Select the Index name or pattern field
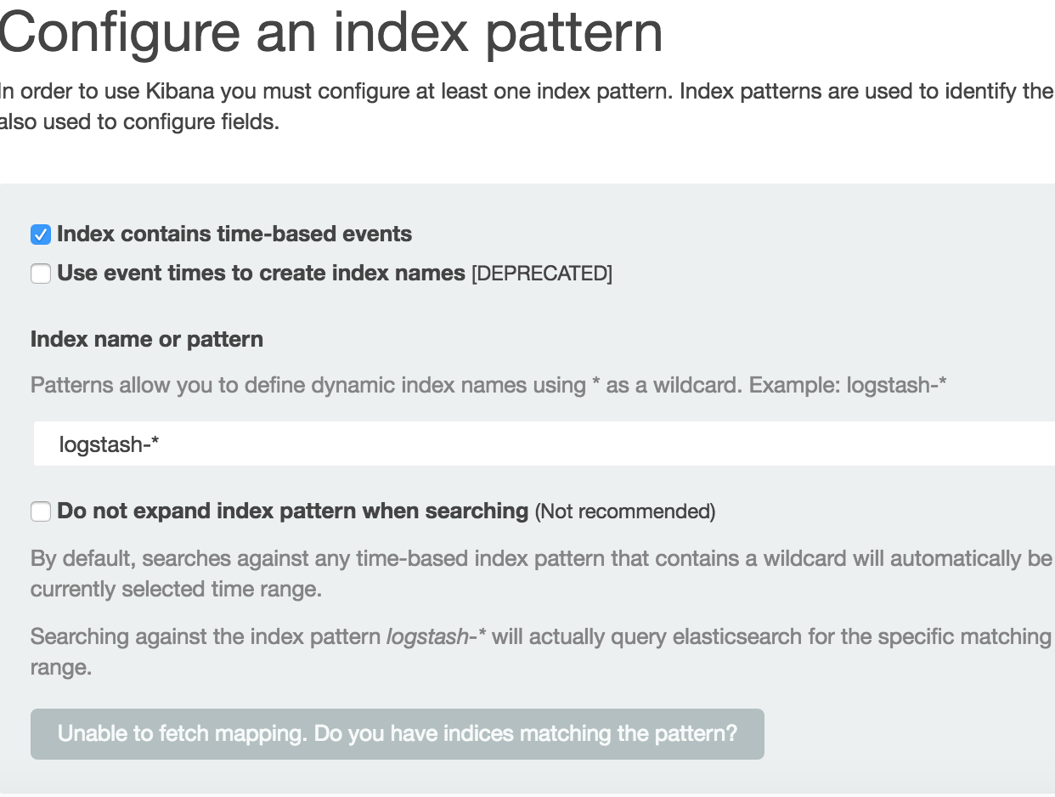 [x=340, y=443]
